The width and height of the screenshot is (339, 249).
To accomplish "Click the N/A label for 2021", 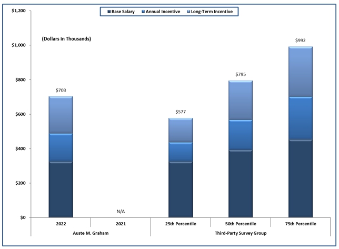I will point(121,212).
